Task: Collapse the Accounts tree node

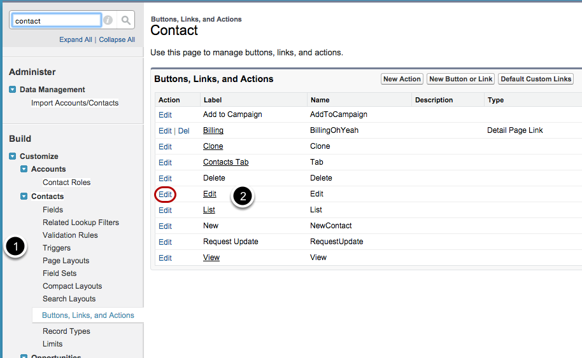Action: tap(24, 169)
